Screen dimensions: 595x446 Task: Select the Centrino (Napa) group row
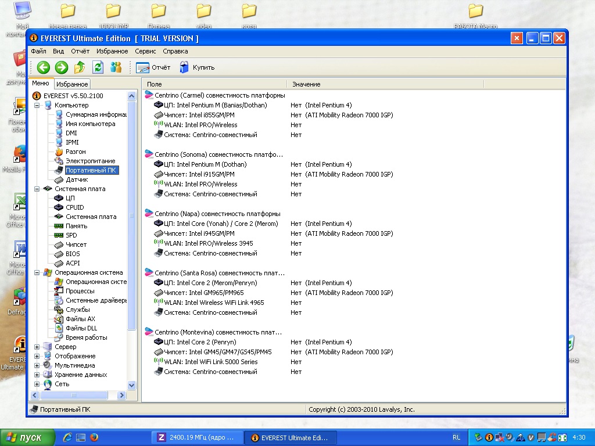point(213,214)
